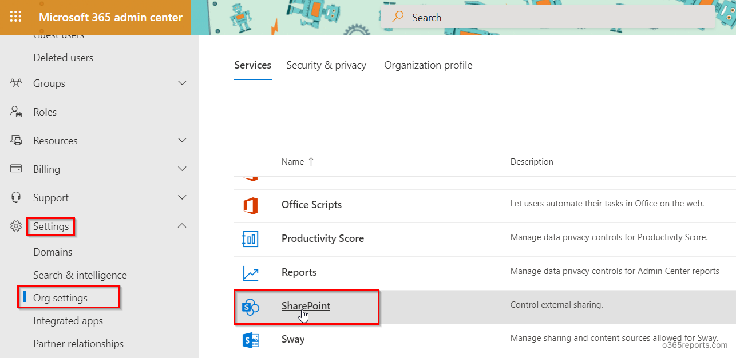Collapse the Settings section
The image size is (736, 358).
point(182,225)
